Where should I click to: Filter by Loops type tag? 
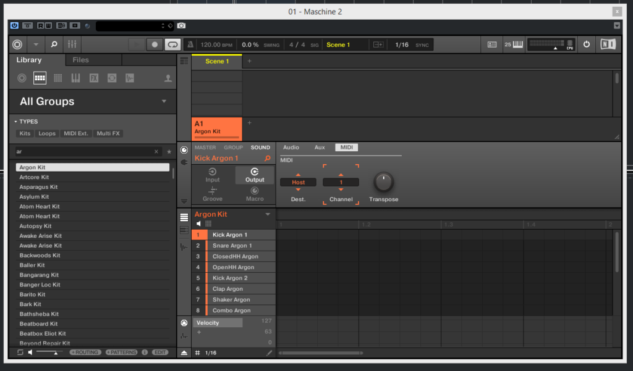[47, 133]
